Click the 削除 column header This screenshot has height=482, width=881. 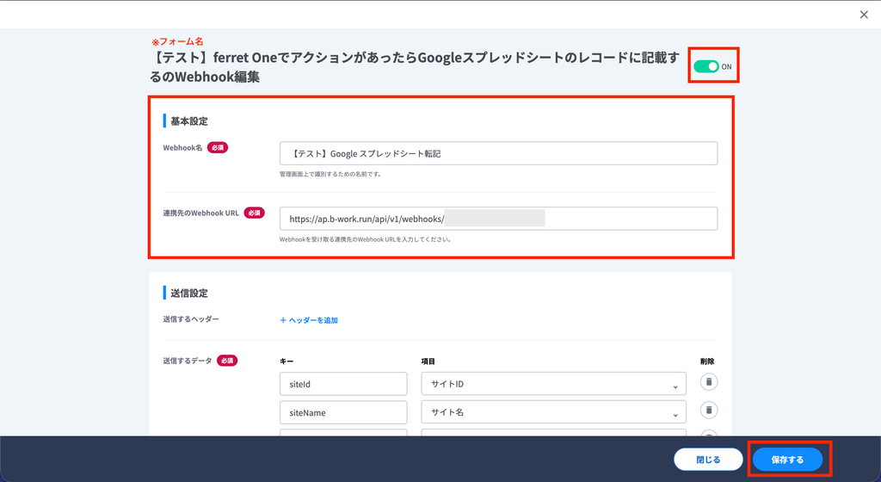[707, 361]
